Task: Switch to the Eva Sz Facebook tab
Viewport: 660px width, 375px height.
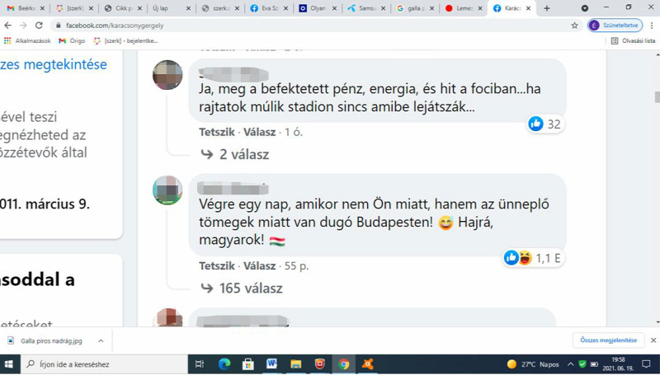Action: (x=266, y=8)
